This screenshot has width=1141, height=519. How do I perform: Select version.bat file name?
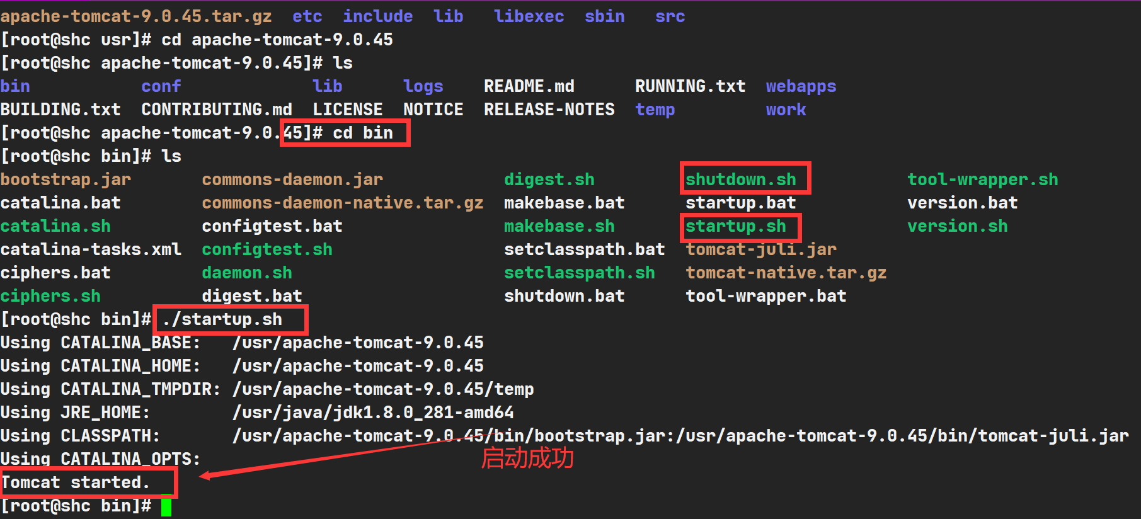click(x=963, y=203)
